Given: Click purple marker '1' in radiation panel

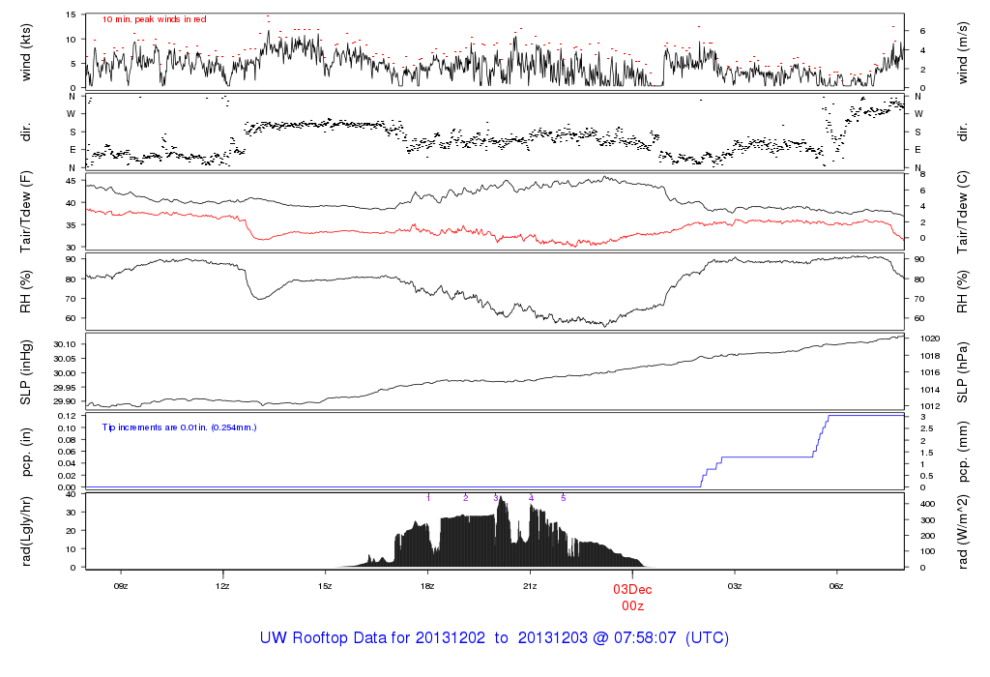Looking at the screenshot, I should click(428, 498).
